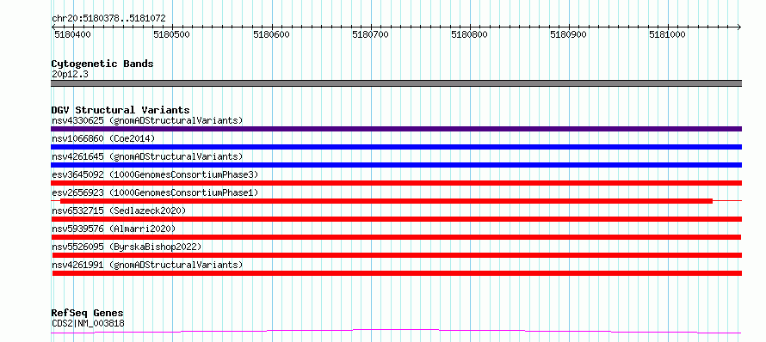Click the Cytogenetic Bands track title
The height and width of the screenshot is (342, 766).
(x=102, y=64)
